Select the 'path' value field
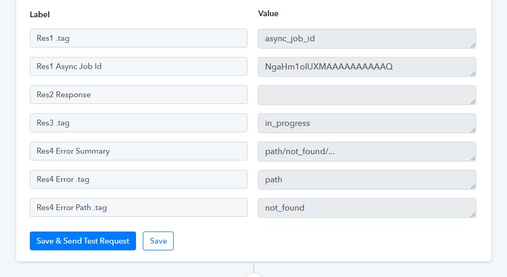 [366, 179]
